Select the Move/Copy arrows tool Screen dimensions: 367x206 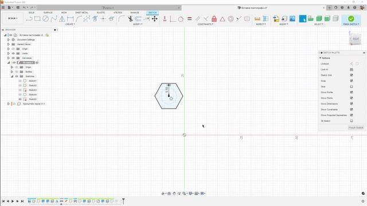[x=155, y=19]
